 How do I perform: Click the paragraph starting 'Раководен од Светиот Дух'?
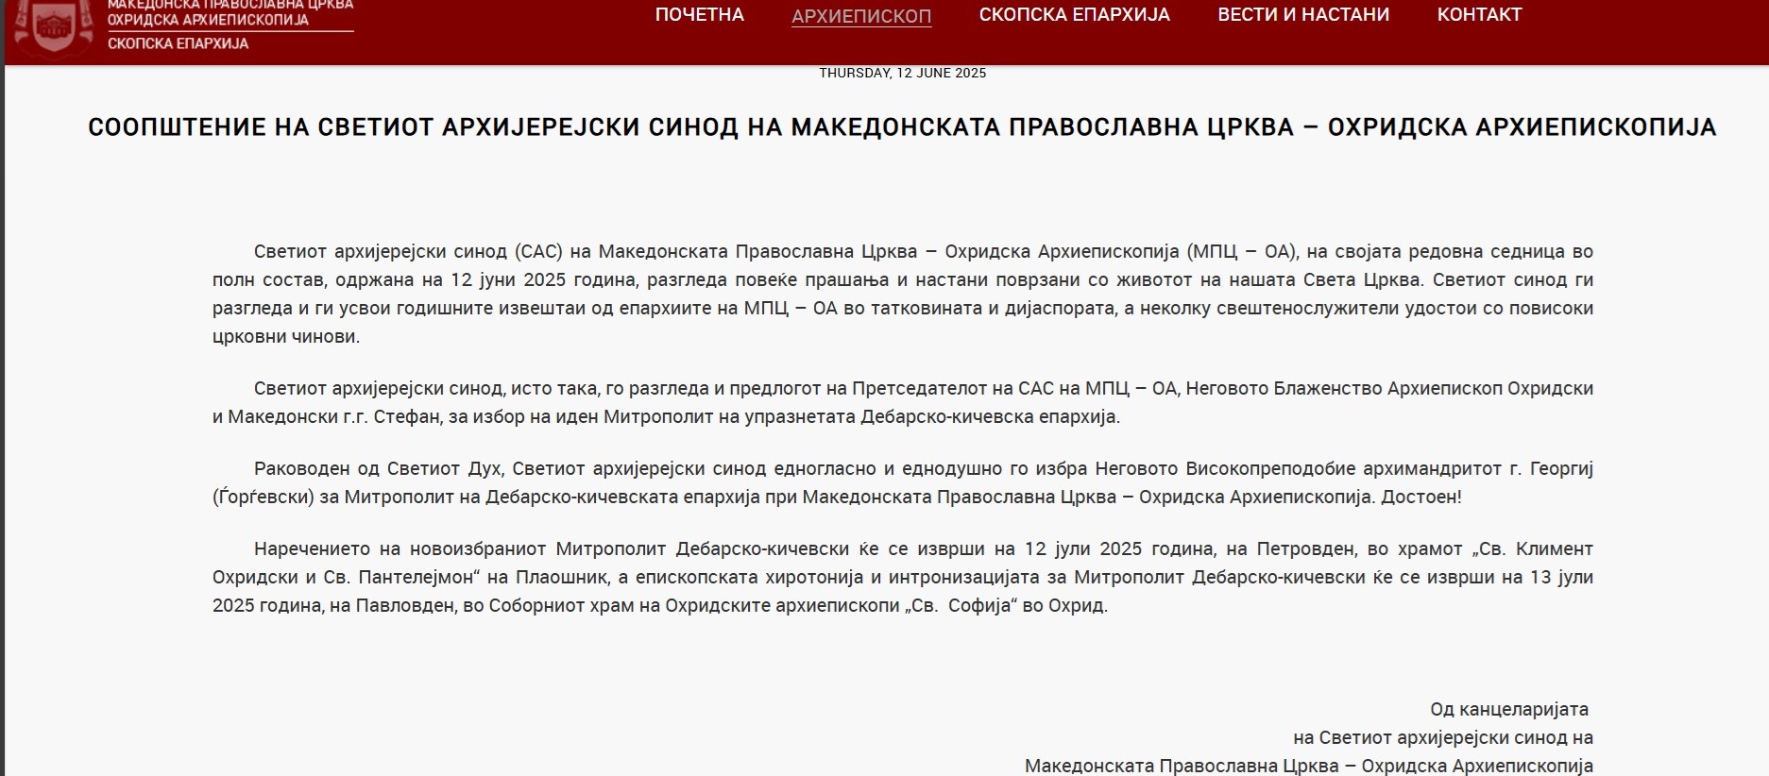pyautogui.click(x=903, y=482)
